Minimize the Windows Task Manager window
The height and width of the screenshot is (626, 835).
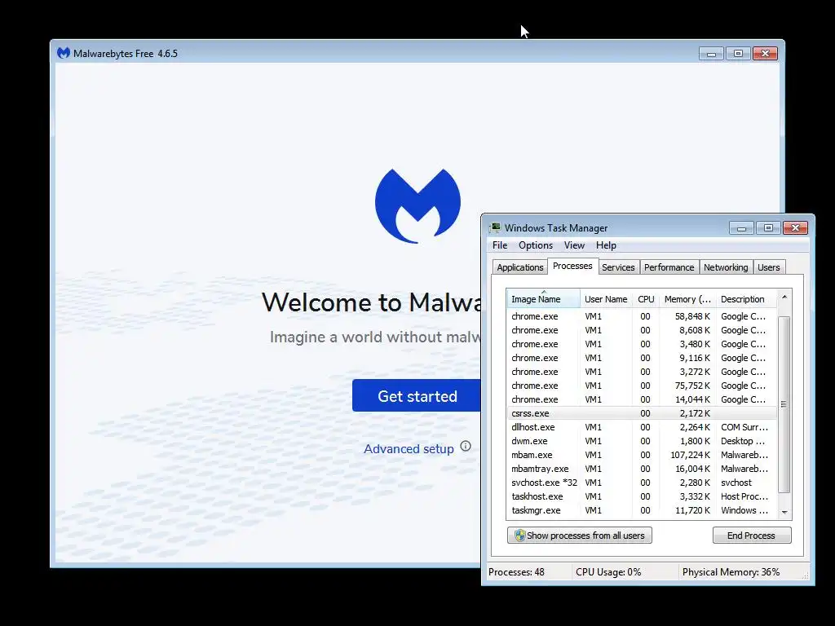click(741, 228)
